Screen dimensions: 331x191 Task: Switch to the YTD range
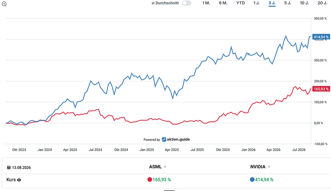(x=240, y=3)
